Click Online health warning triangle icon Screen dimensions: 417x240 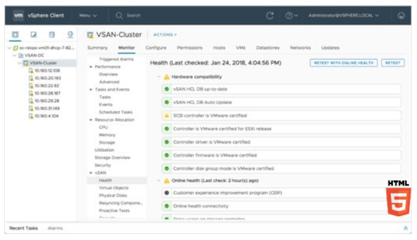click(167, 180)
